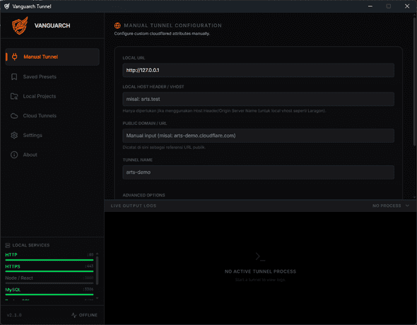
Task: Click the main form vertical scrollbar
Action: (415, 81)
